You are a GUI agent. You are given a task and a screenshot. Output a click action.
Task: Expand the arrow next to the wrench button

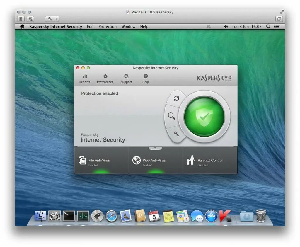[57, 19]
